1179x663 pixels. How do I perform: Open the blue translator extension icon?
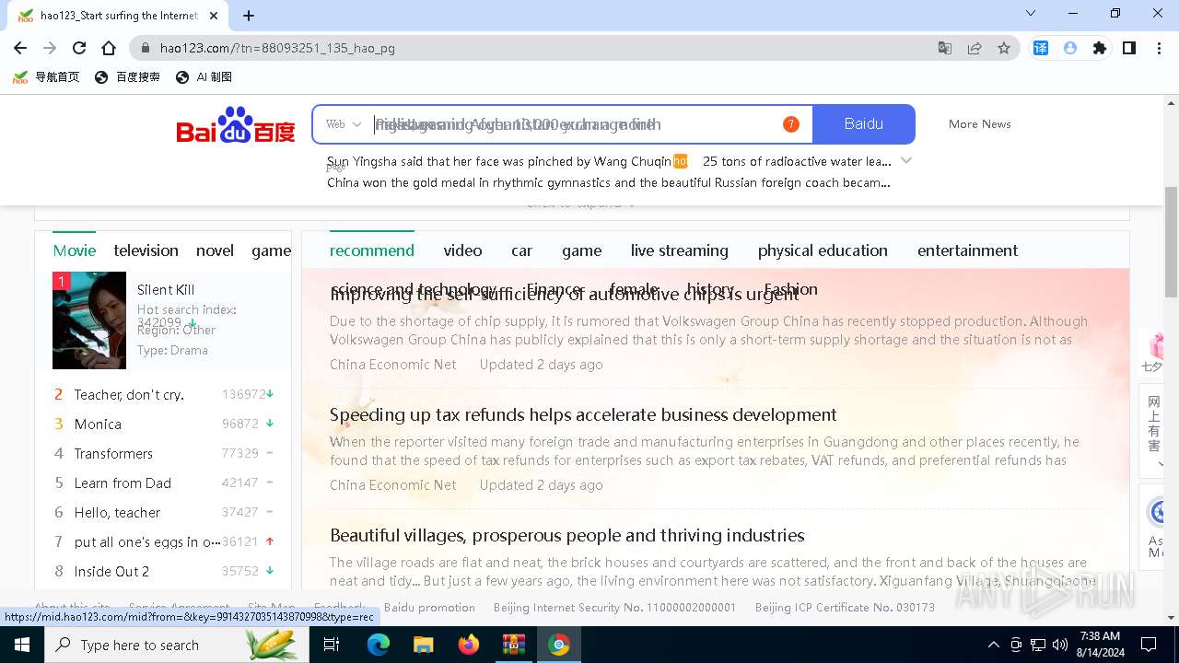(1041, 48)
